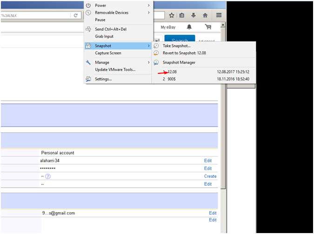Click the Send Ctrl+Alt+Del keyboard icon
The width and height of the screenshot is (314, 234).
[x=88, y=29]
